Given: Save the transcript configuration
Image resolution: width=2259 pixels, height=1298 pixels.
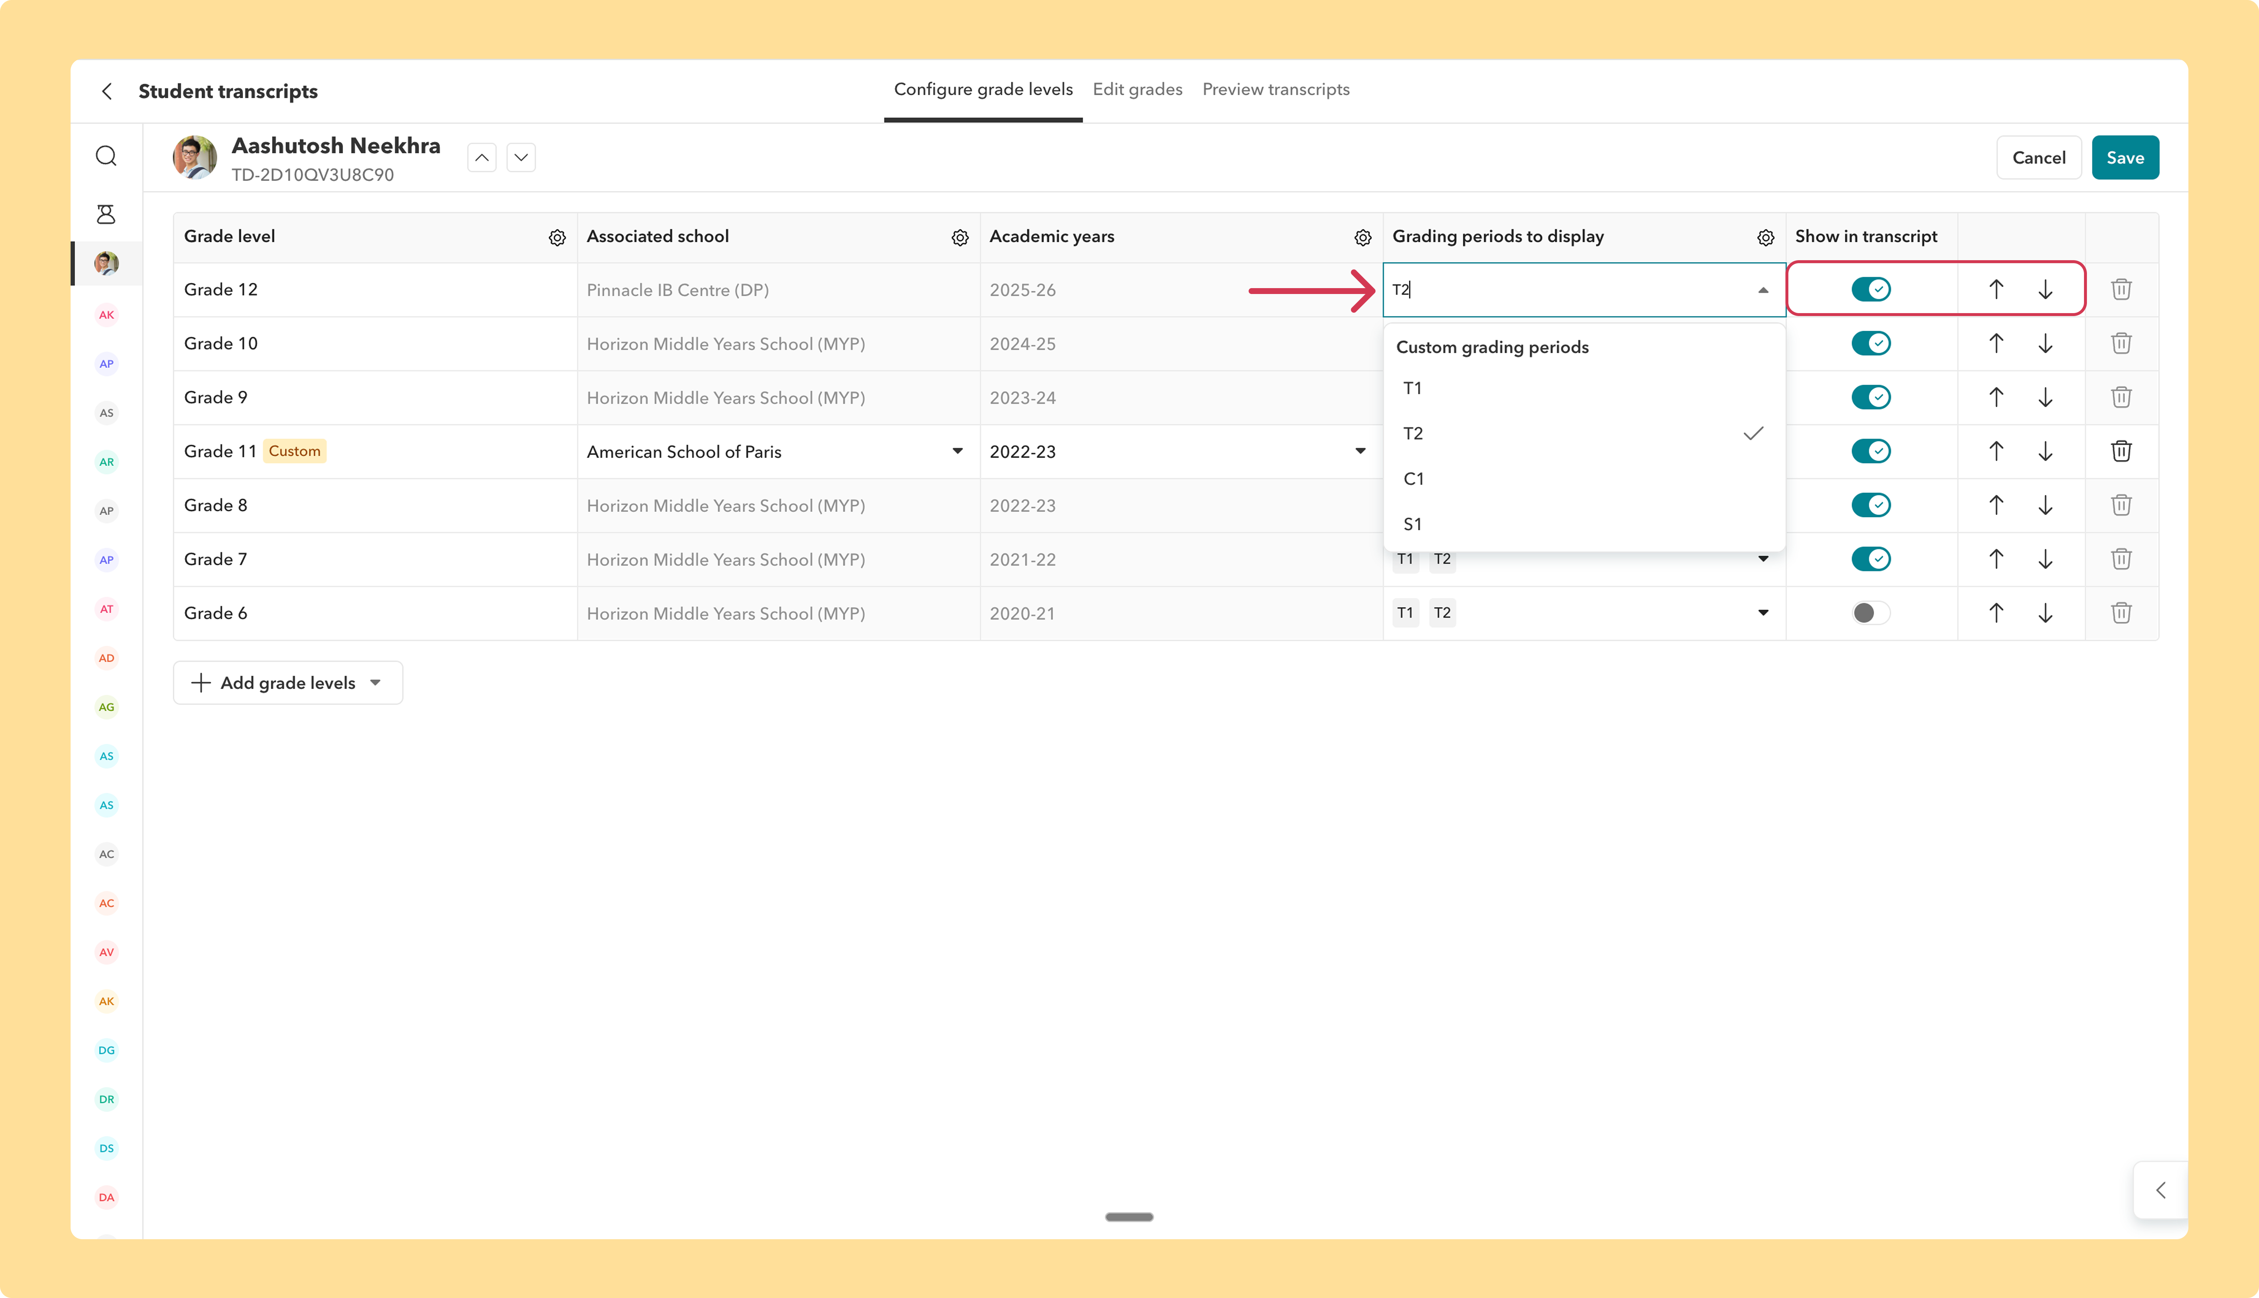Looking at the screenshot, I should pyautogui.click(x=2125, y=158).
